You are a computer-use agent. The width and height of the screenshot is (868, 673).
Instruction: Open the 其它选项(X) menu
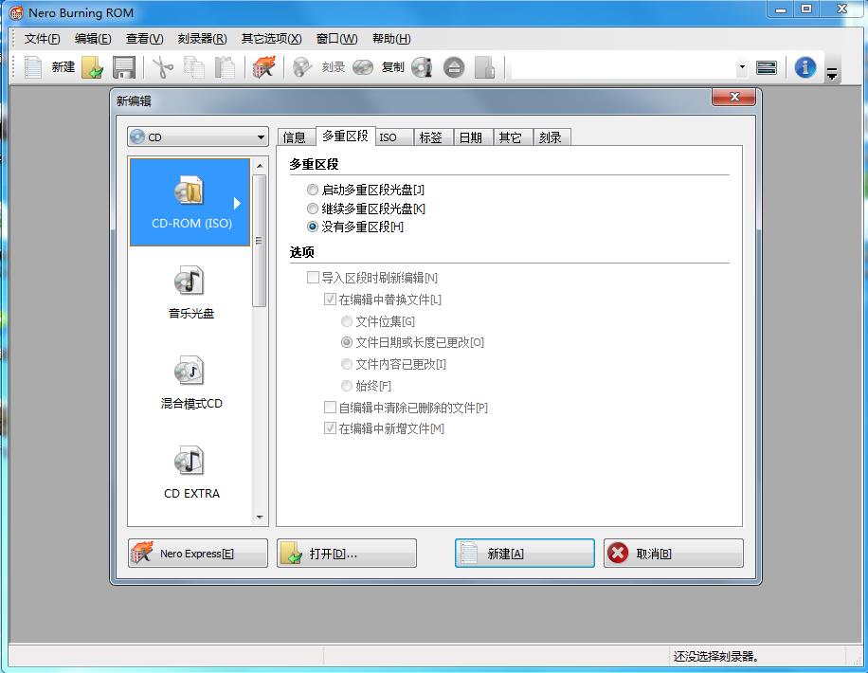point(271,39)
